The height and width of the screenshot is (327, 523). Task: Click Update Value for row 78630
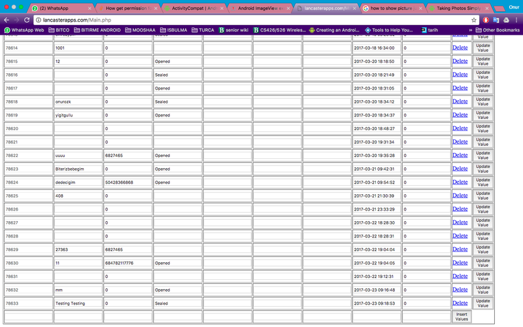click(482, 263)
